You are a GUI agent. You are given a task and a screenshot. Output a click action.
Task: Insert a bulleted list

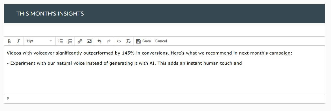(61, 41)
